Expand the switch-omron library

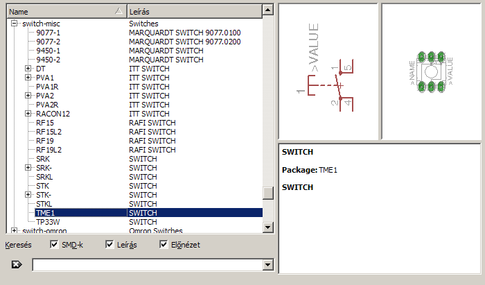15,230
